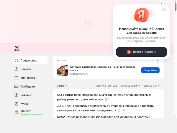Screen dimensions: 177x133
Task: Click EUR 88.64 rate
Action: [x=113, y=86]
